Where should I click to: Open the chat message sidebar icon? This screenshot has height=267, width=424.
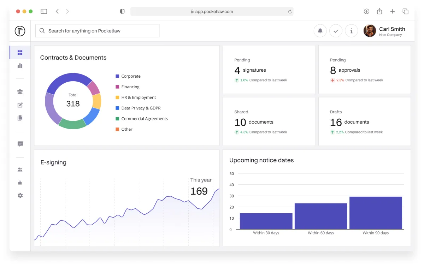tap(20, 144)
